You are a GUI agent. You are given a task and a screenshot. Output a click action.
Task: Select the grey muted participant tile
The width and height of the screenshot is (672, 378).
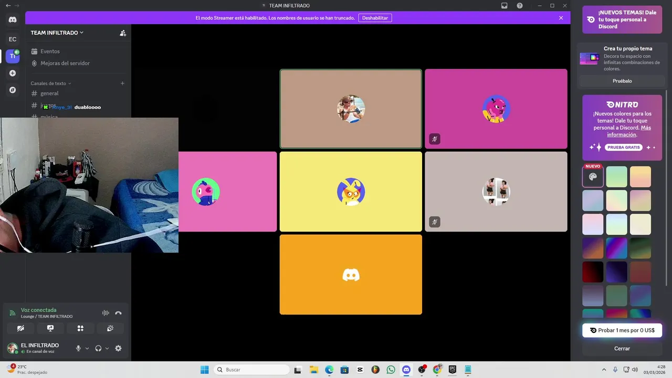[496, 192]
